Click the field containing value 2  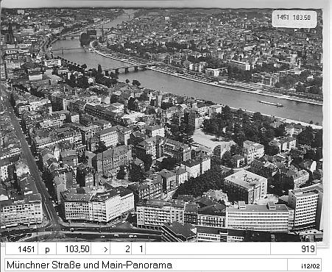tap(121, 249)
